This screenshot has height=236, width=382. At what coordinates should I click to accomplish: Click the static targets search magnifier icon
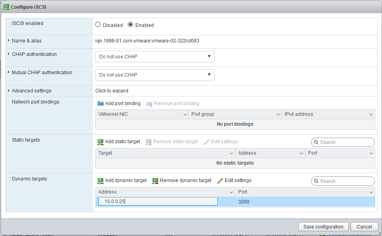tap(316, 142)
